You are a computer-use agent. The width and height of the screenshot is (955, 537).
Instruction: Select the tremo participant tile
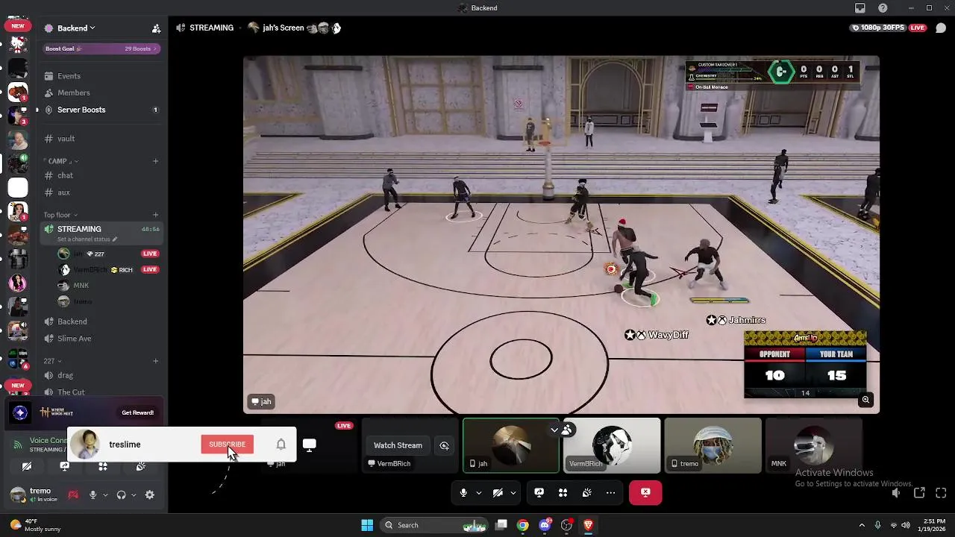pyautogui.click(x=713, y=445)
